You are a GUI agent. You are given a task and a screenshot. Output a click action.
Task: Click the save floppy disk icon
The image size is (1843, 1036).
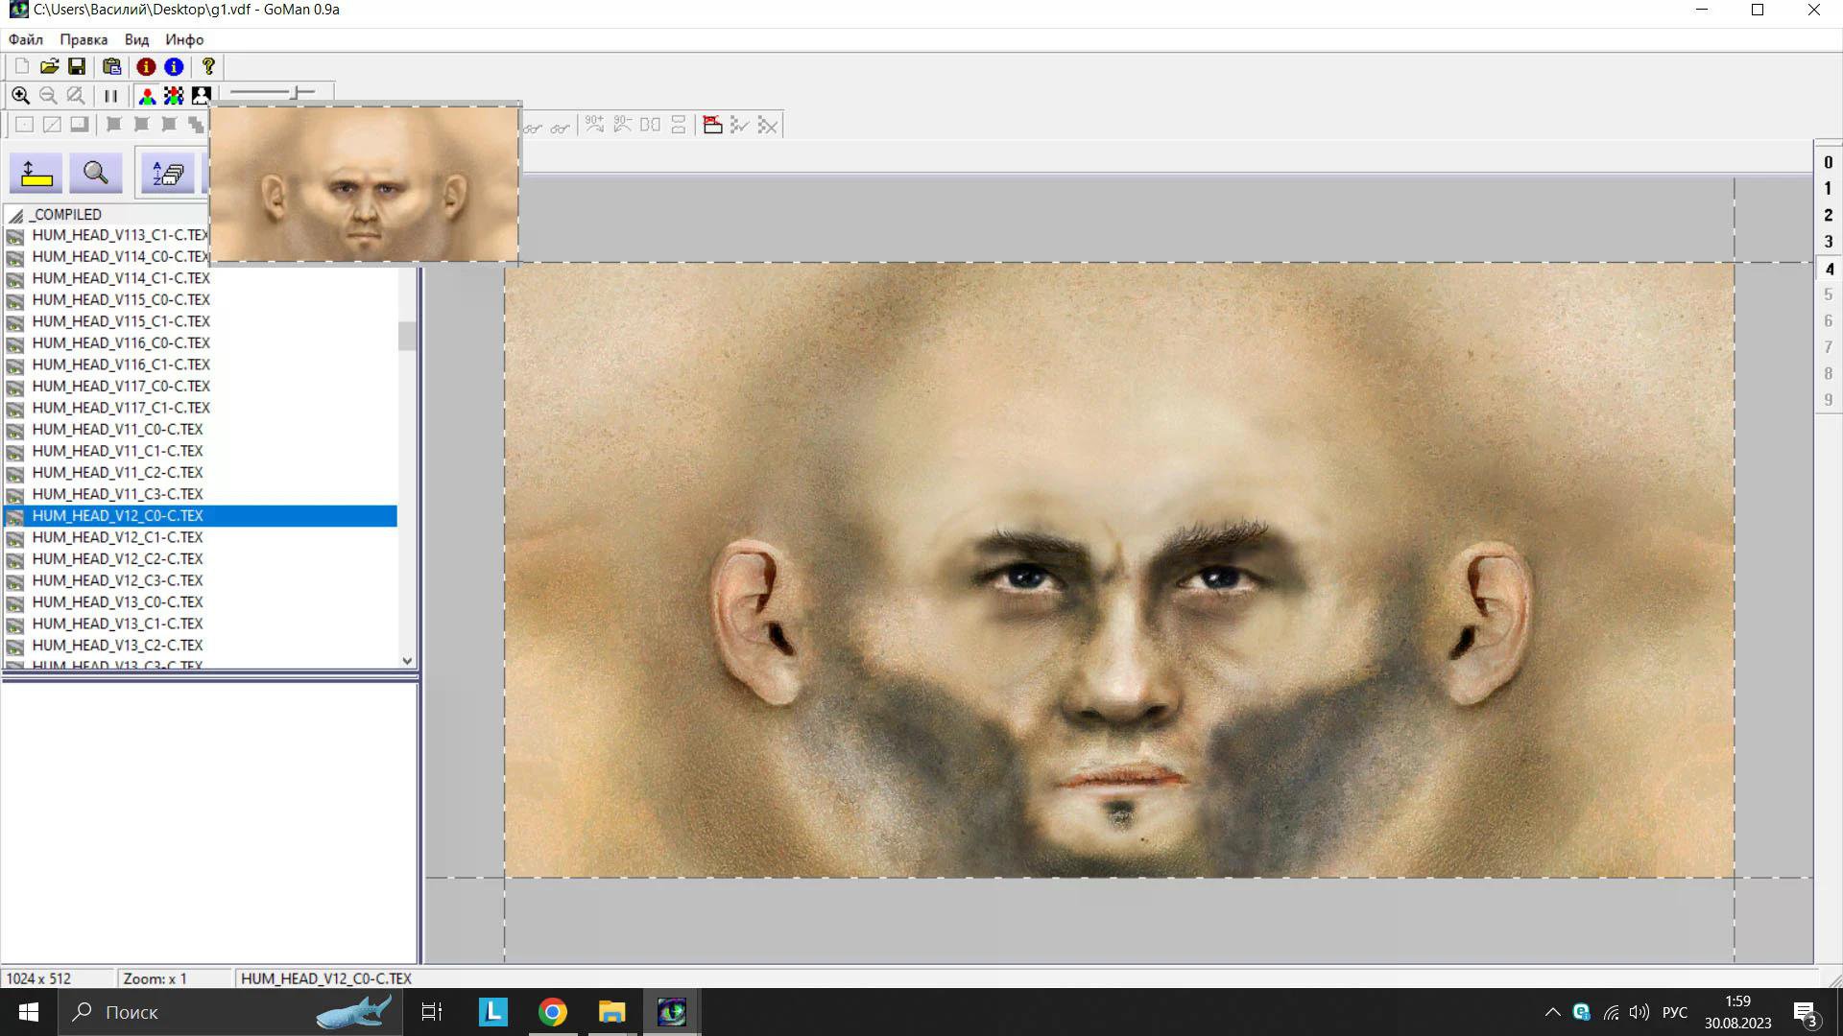click(77, 66)
